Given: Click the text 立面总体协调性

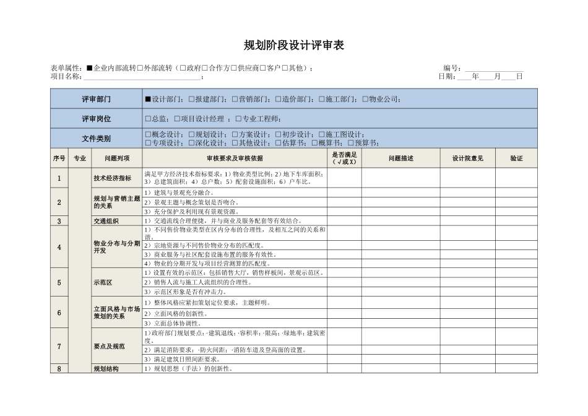Looking at the screenshot, I should coord(178,323).
